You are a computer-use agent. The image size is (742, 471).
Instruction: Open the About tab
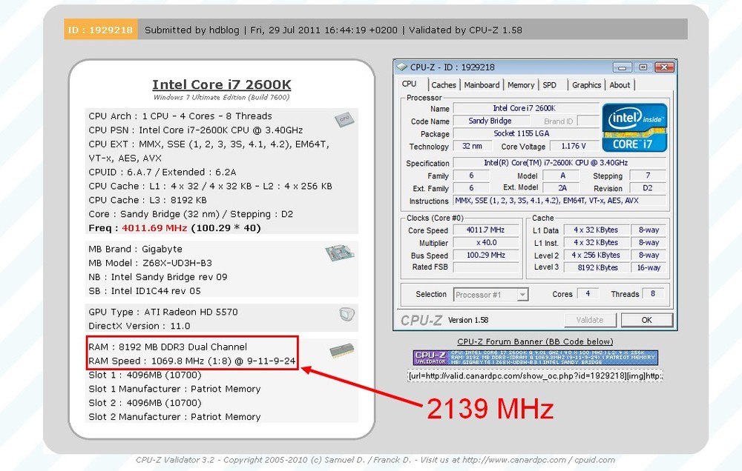pos(620,85)
